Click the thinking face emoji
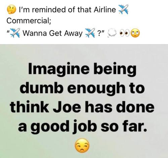Viewport: 168px width, 158px height. (x=11, y=10)
